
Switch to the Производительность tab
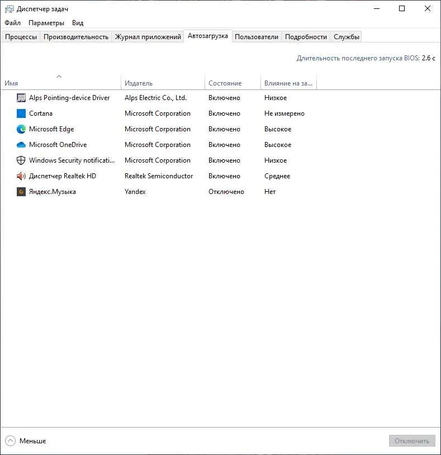75,37
